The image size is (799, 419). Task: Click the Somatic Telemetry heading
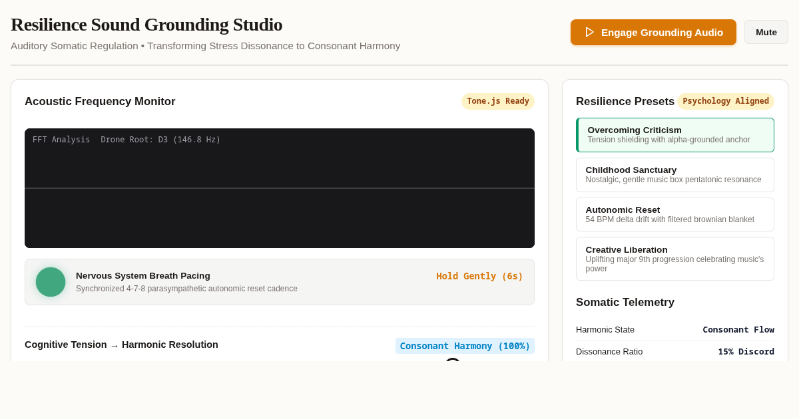(625, 303)
